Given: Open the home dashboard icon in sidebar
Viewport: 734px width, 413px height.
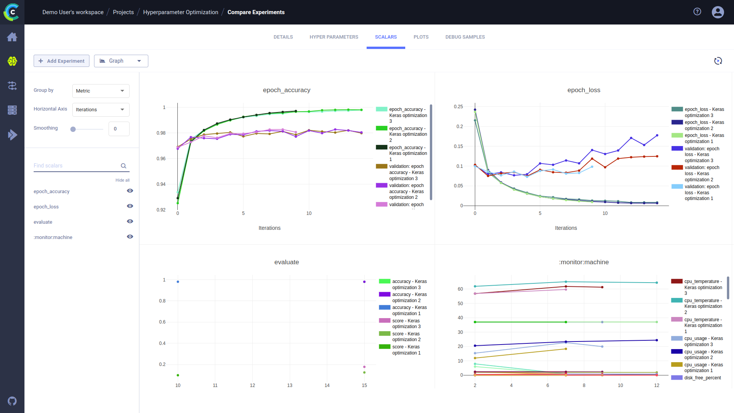Looking at the screenshot, I should click(x=12, y=37).
